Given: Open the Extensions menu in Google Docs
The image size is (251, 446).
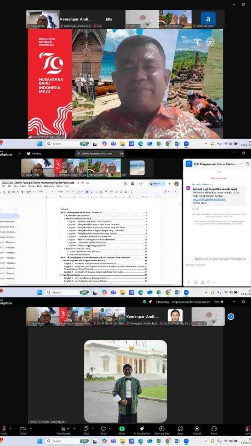Looking at the screenshot, I should tap(49, 186).
